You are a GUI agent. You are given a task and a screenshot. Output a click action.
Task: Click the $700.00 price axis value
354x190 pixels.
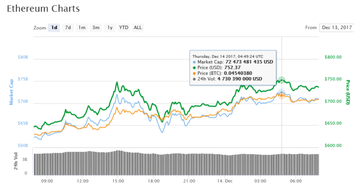333,101
